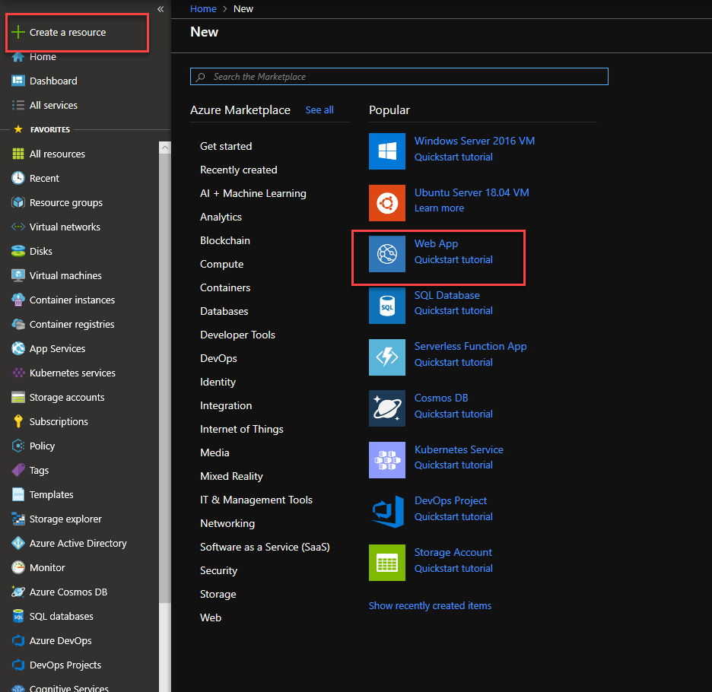Viewport: 712px width, 692px height.
Task: Select the Recently created category
Action: (238, 170)
